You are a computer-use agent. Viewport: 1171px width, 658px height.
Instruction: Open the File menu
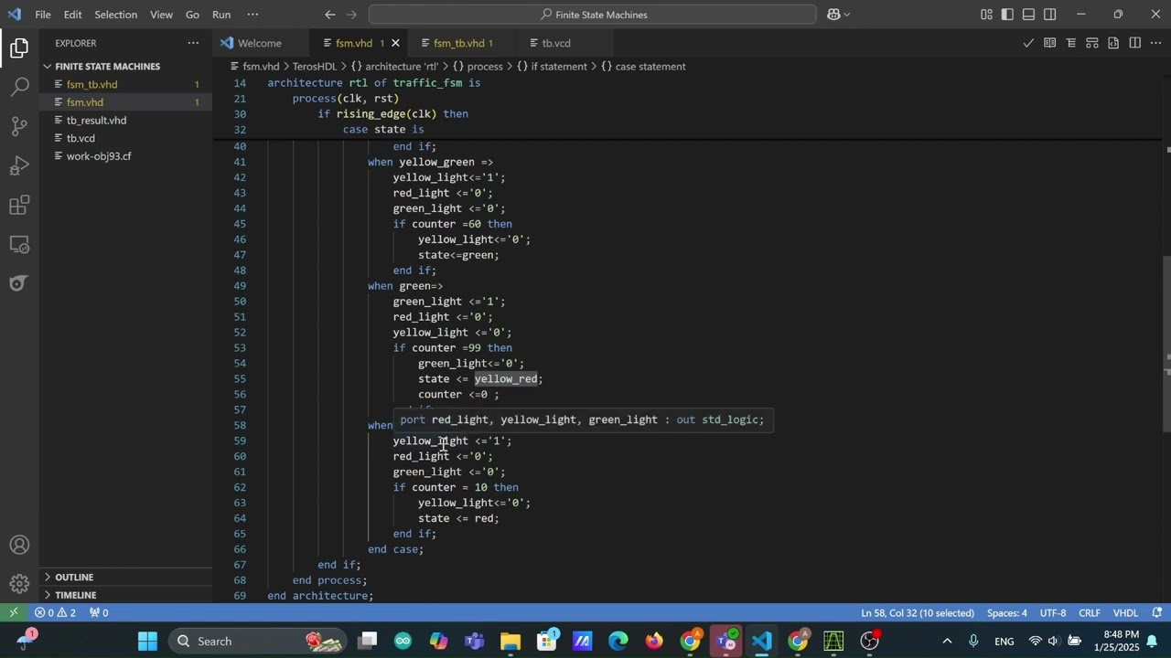[43, 15]
